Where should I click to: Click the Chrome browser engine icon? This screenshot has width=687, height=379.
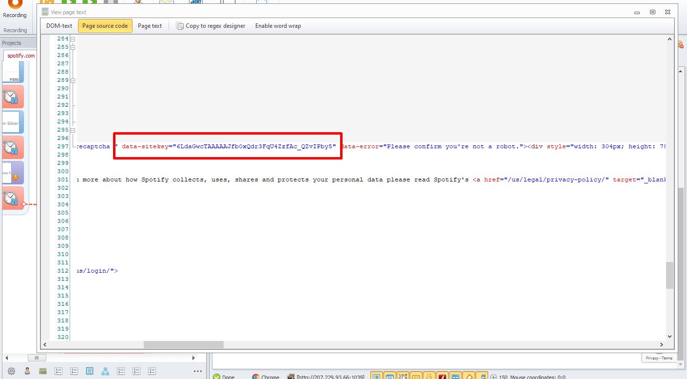click(x=255, y=377)
